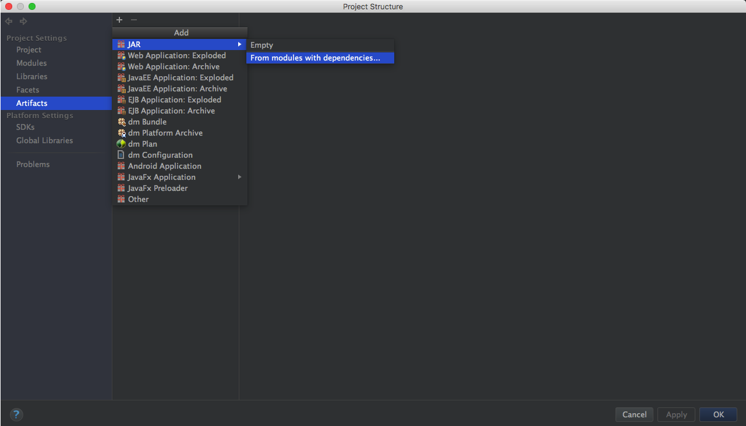Click the back navigation arrow
Image resolution: width=746 pixels, height=426 pixels.
pyautogui.click(x=9, y=22)
